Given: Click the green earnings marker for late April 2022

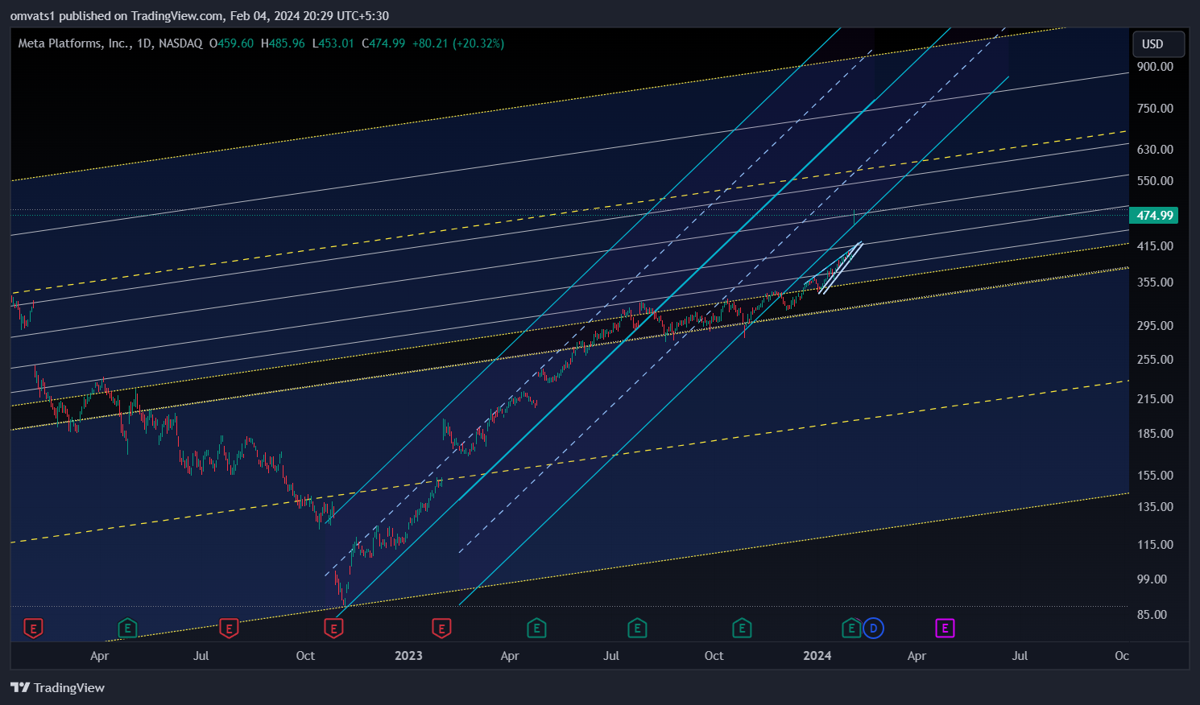Looking at the screenshot, I should [127, 628].
